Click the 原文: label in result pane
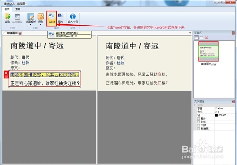The image size is (237, 165). pos(110,68)
